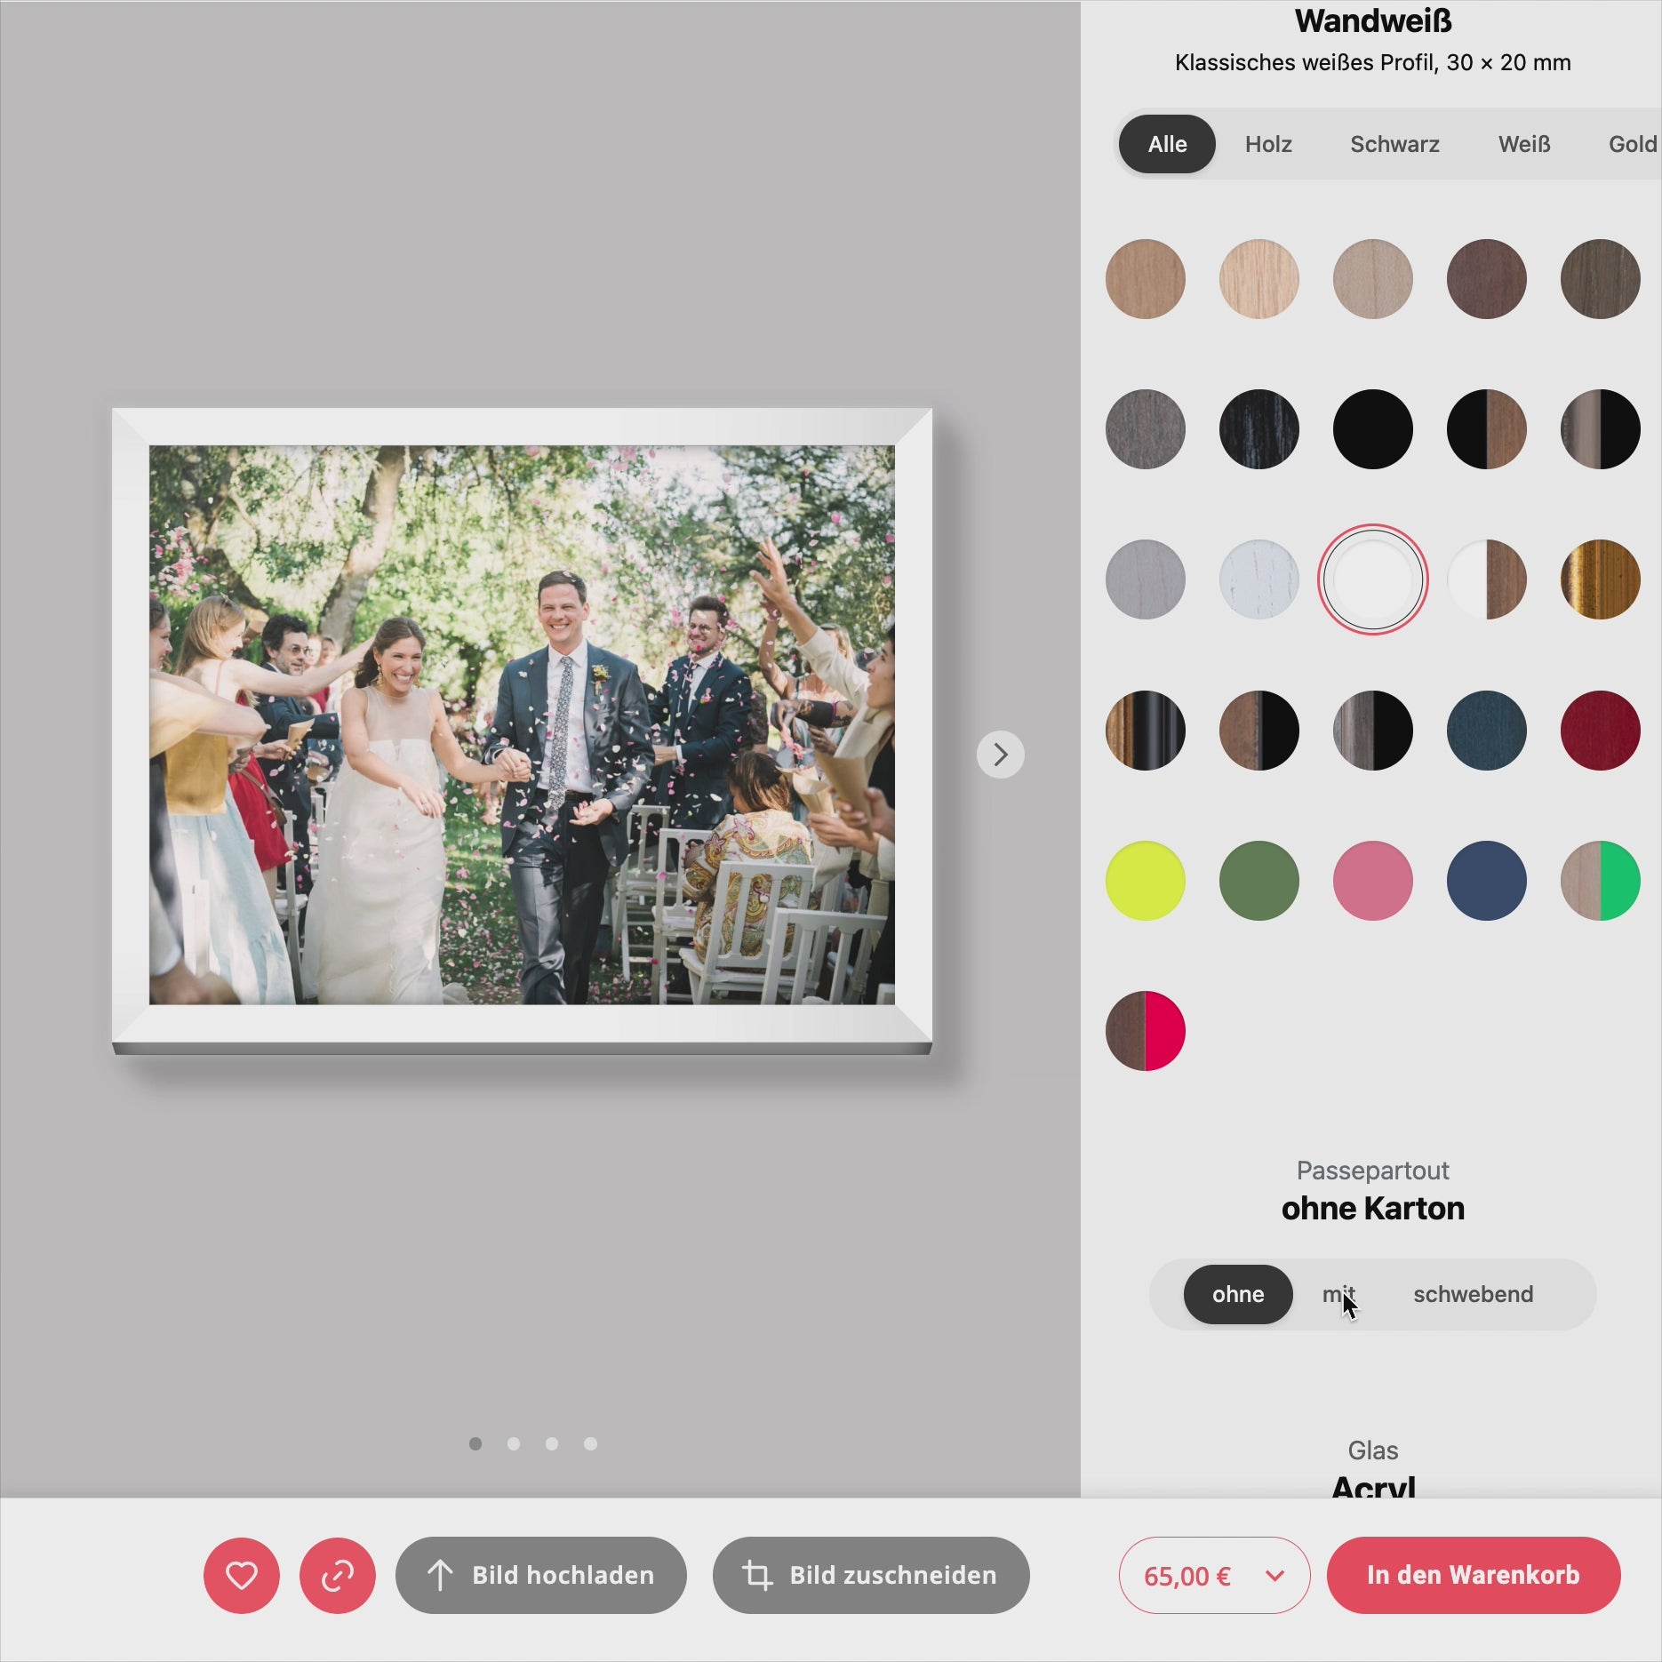The width and height of the screenshot is (1662, 1662).
Task: Show third preview via third pagination dot
Action: coord(552,1443)
